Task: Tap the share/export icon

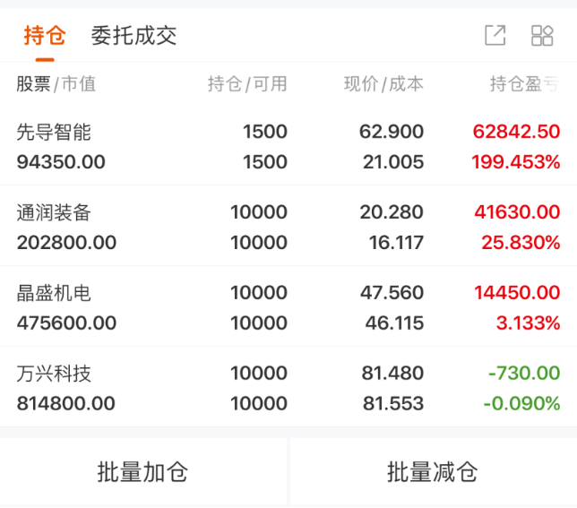Action: click(495, 35)
